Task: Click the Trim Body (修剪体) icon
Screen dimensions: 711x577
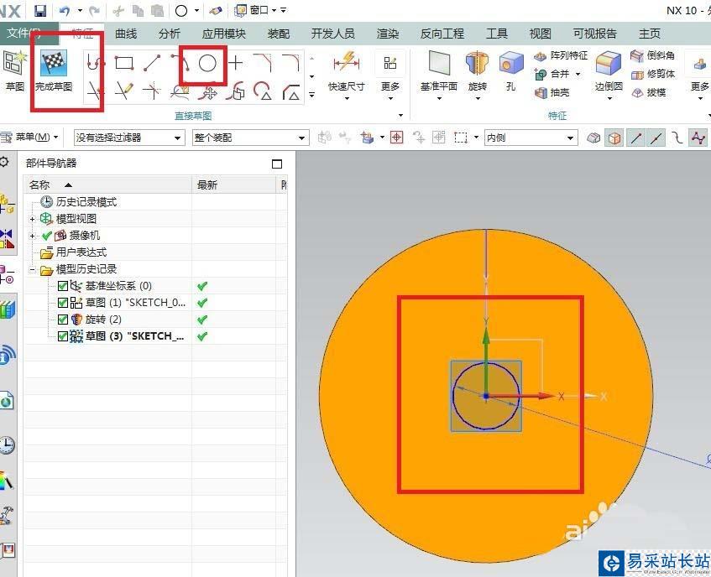Action: click(x=637, y=75)
